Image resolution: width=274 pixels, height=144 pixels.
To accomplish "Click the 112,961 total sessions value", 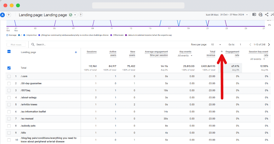I will (93, 66).
